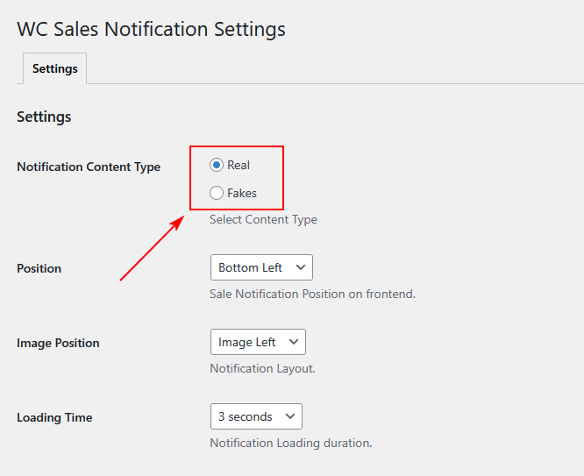Image resolution: width=584 pixels, height=476 pixels.
Task: Click the Image Position field label
Action: pos(58,343)
